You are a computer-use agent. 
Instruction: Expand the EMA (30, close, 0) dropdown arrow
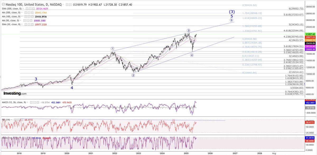tap(22, 24)
